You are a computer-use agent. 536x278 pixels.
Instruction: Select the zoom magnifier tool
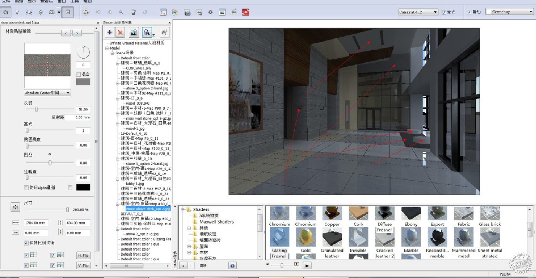(x=121, y=12)
